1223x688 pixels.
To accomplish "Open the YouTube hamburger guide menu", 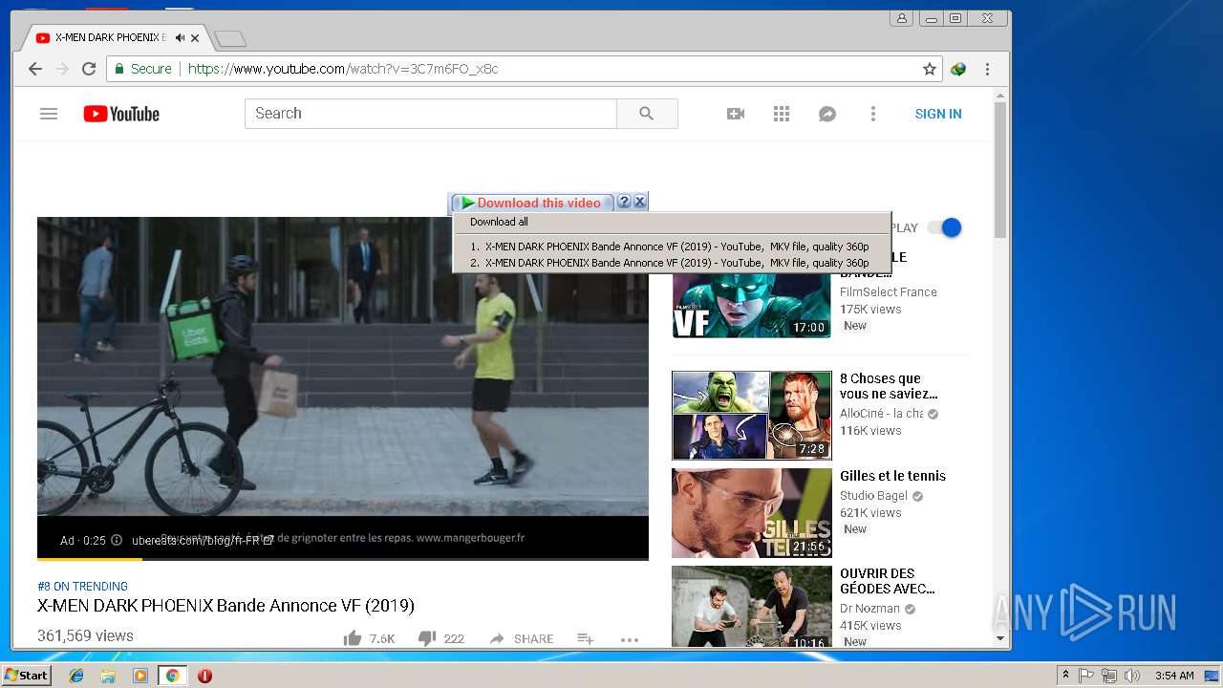I will tap(49, 114).
